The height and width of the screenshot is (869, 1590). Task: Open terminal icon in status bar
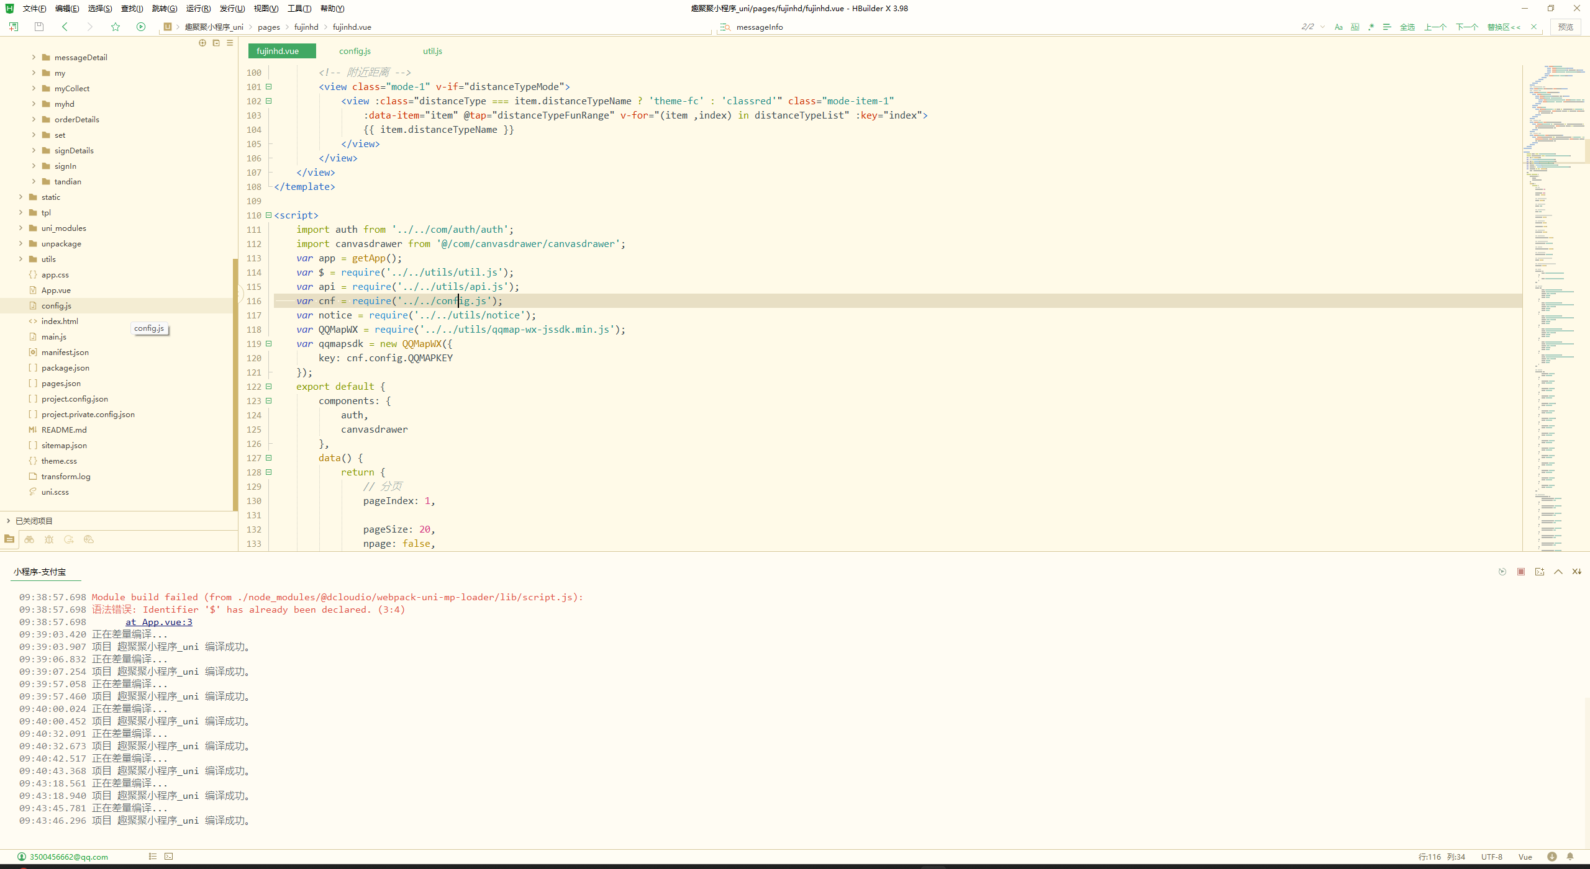[169, 857]
